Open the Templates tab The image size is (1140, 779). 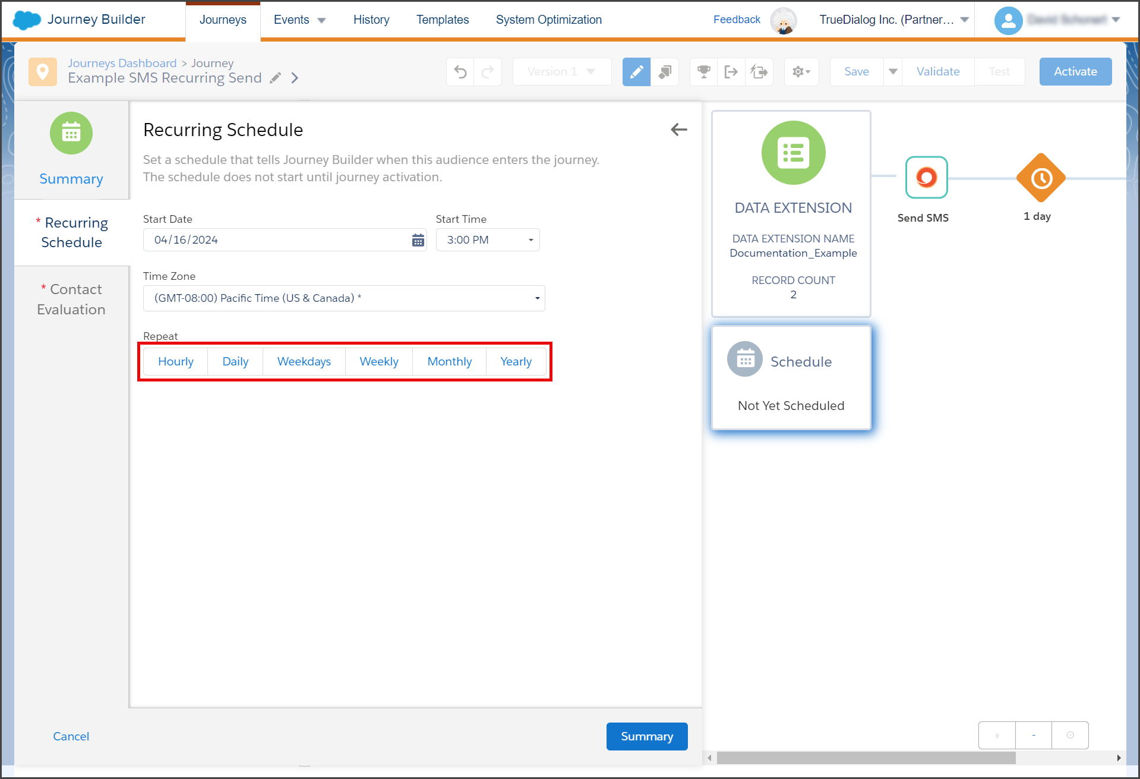coord(443,20)
